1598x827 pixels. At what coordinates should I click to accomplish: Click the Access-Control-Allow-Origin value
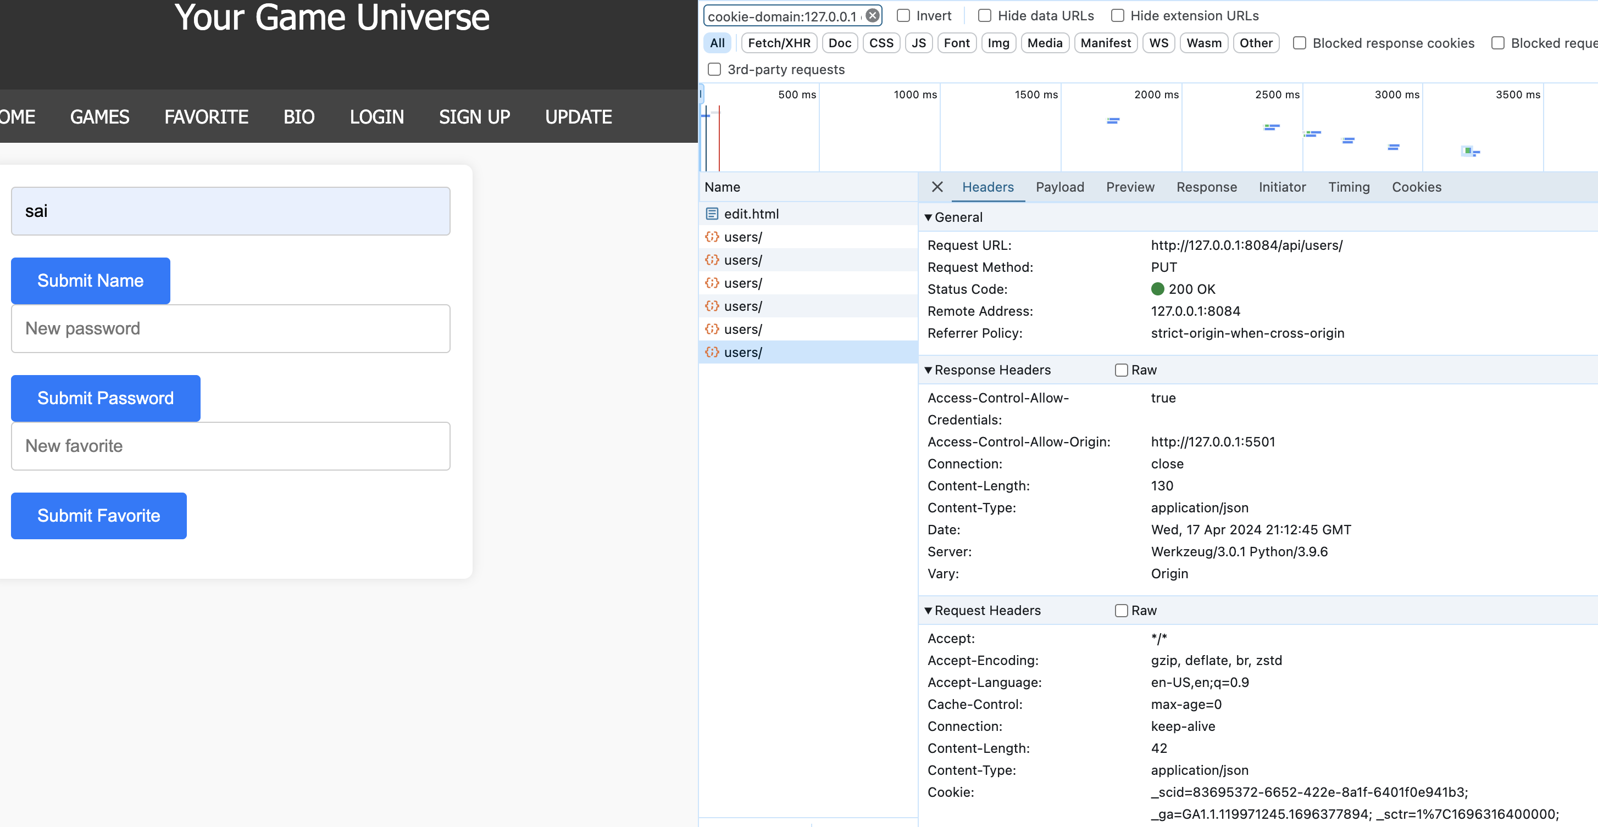(1213, 442)
